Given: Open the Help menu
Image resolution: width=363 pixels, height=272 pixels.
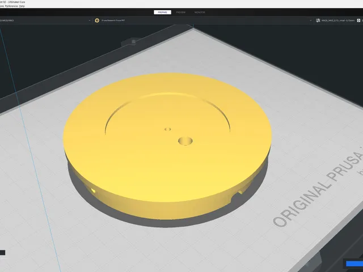Looking at the screenshot, I should (x=22, y=6).
